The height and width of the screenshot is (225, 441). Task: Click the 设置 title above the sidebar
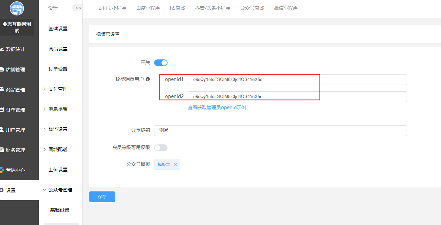[53, 8]
